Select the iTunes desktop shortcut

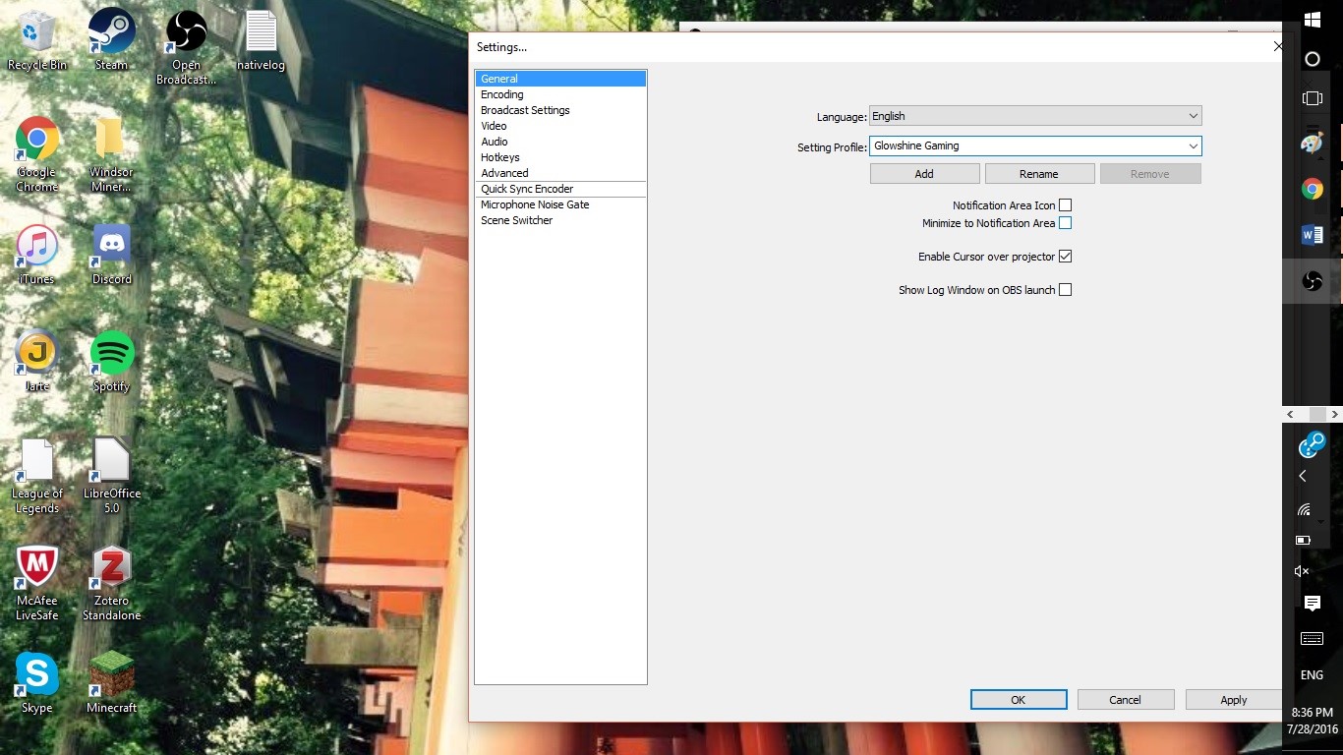(x=37, y=255)
